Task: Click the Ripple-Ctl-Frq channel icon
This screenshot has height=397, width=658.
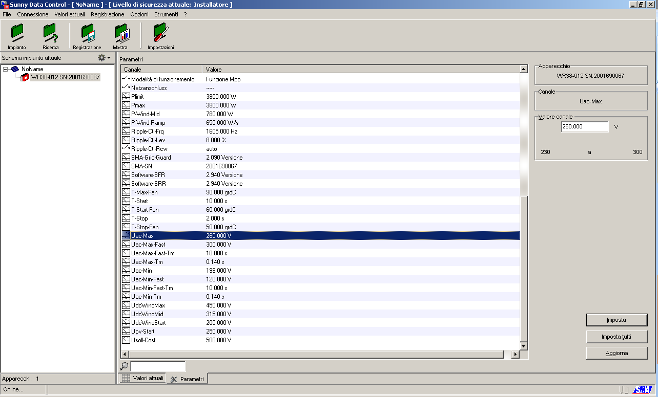Action: point(126,131)
